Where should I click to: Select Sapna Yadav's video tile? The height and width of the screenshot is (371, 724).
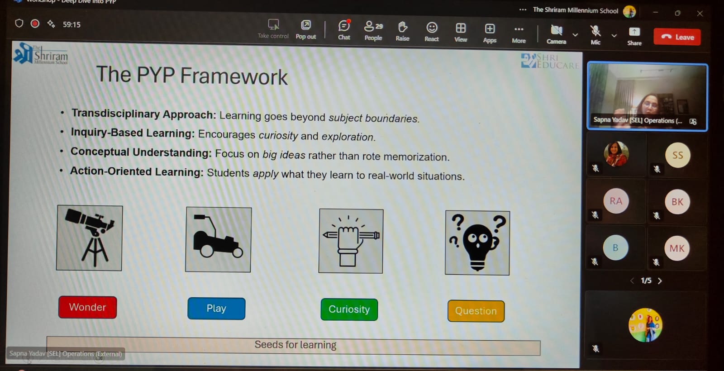pyautogui.click(x=647, y=97)
